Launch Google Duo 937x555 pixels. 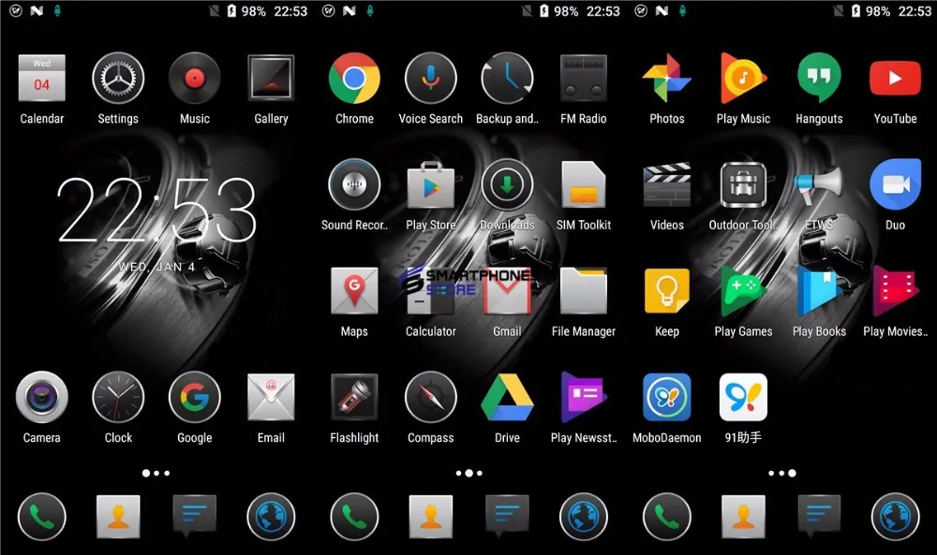tap(895, 184)
